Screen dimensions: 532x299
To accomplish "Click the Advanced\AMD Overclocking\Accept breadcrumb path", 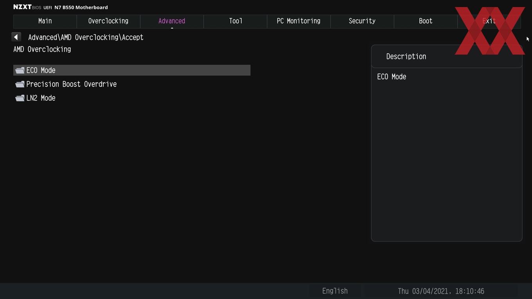I will pyautogui.click(x=86, y=38).
